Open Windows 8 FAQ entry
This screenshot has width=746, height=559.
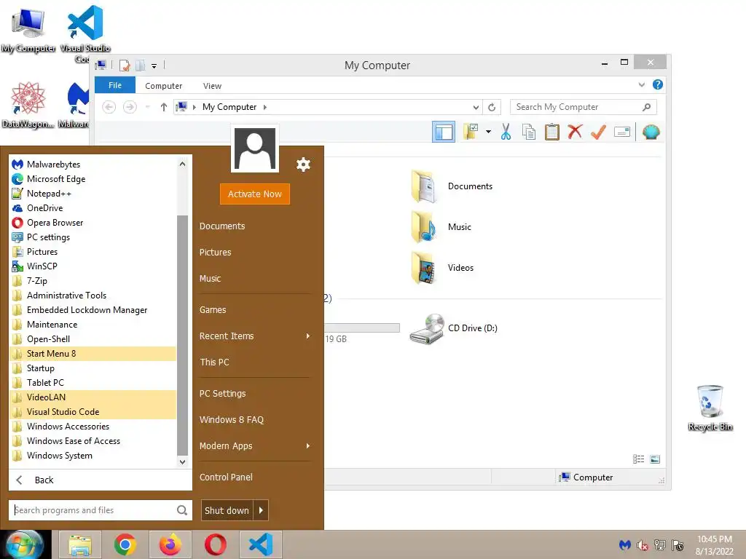point(231,420)
